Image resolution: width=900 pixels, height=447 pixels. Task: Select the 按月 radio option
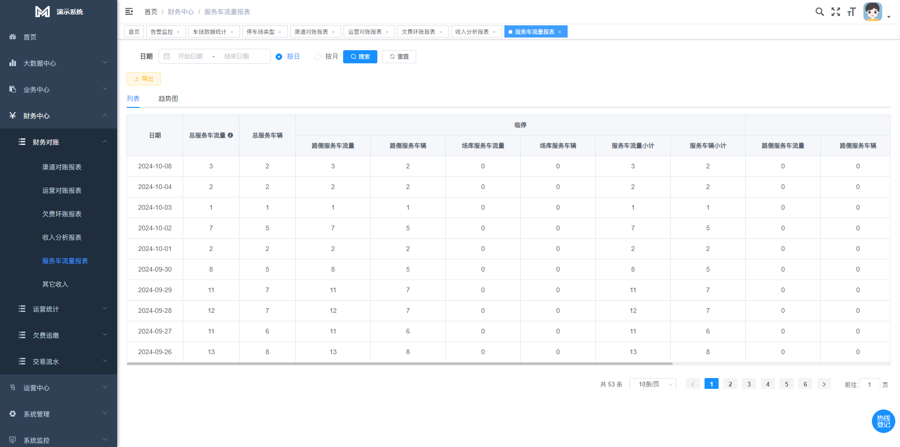click(x=317, y=57)
